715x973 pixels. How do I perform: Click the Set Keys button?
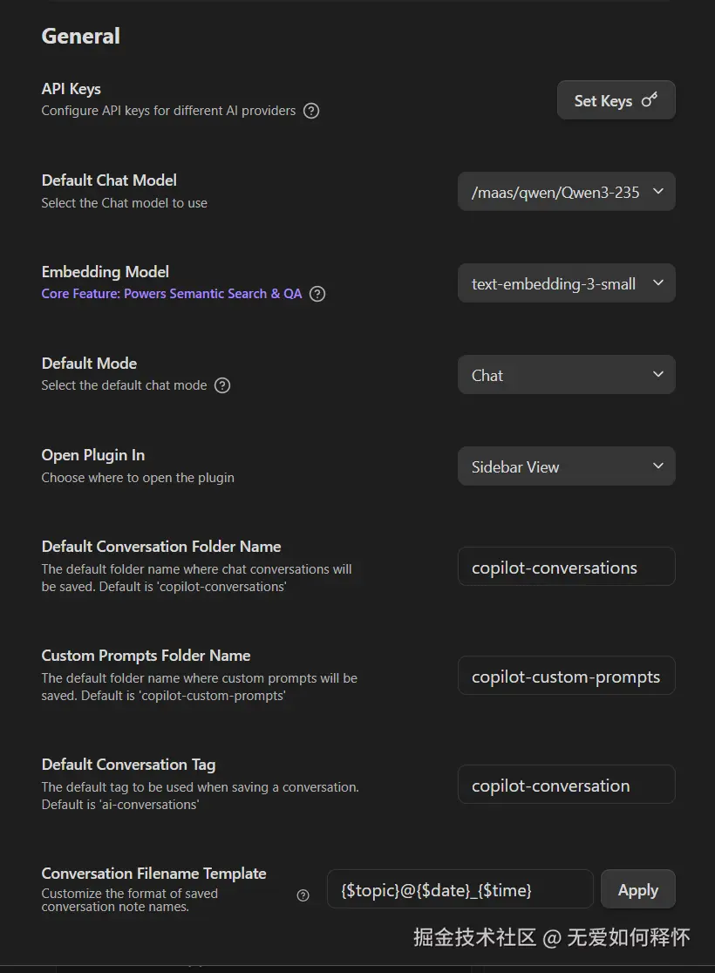pyautogui.click(x=616, y=100)
